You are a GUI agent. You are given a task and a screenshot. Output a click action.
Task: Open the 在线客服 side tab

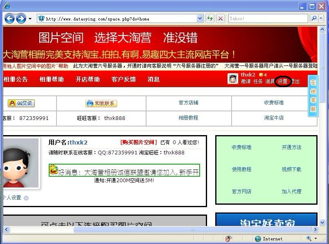313,96
